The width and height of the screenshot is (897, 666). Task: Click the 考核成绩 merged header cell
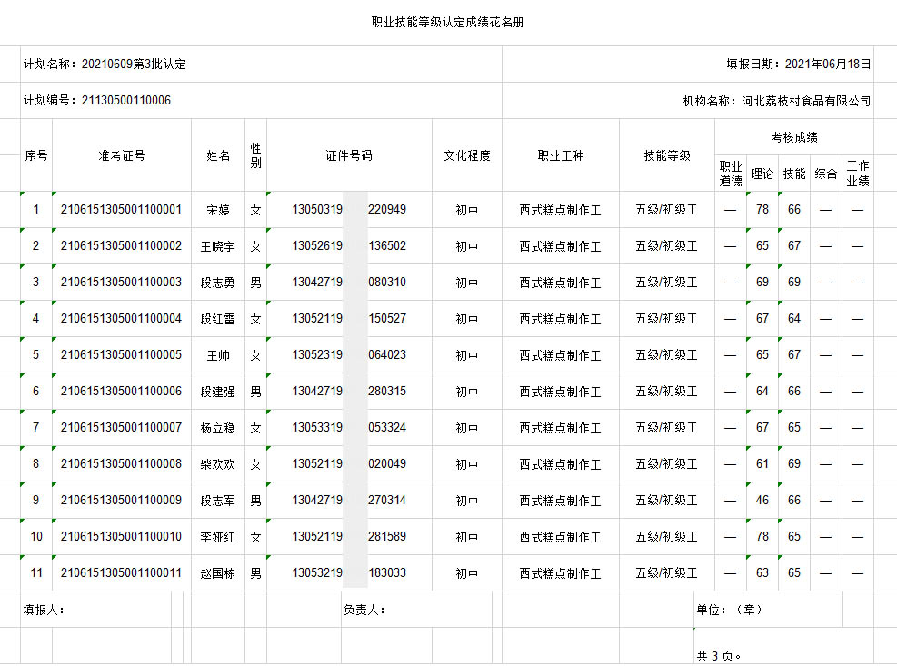pos(794,137)
